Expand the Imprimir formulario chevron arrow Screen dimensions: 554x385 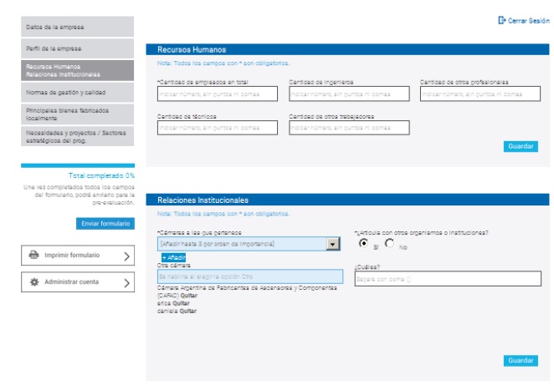(126, 256)
